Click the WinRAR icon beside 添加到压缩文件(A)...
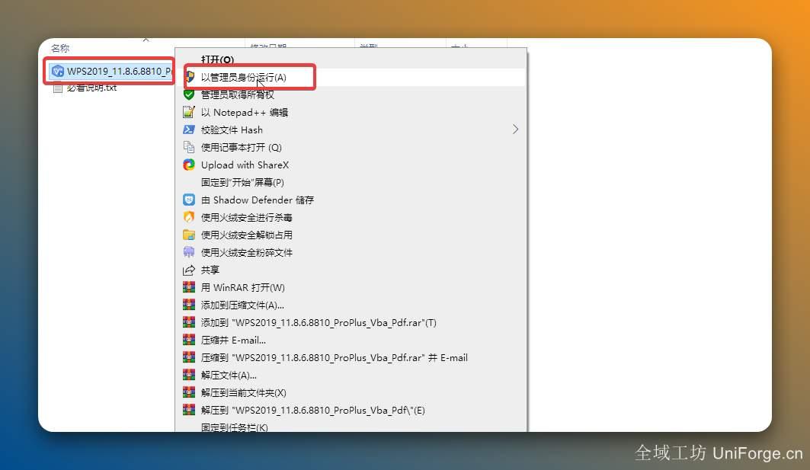The height and width of the screenshot is (470, 810). point(189,305)
